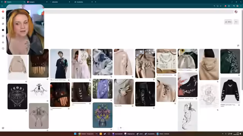Open the Explore compass icon
The width and height of the screenshot is (243, 136).
point(3,24)
